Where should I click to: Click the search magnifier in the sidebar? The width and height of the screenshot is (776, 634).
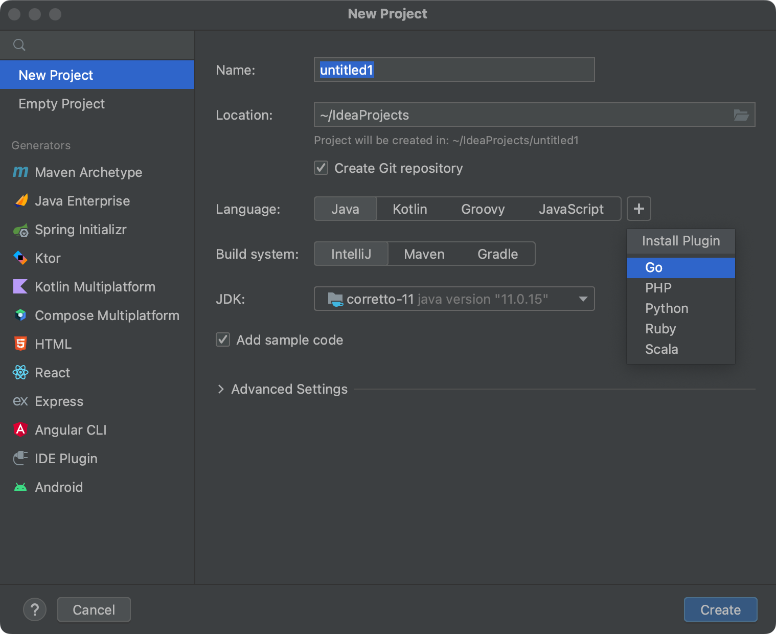(19, 45)
